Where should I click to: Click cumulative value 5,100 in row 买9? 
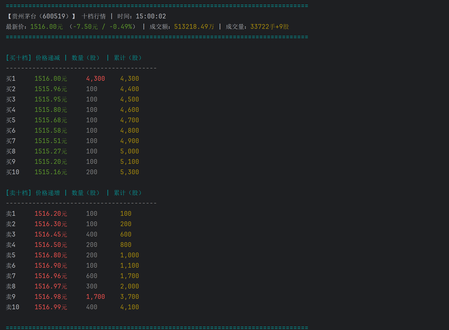coord(130,162)
